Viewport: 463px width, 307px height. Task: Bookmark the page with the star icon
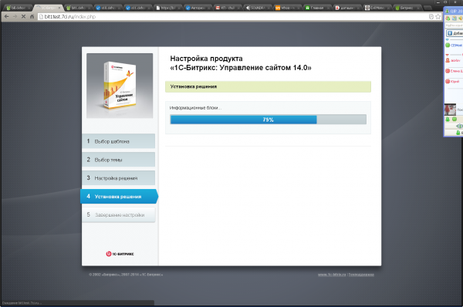438,16
